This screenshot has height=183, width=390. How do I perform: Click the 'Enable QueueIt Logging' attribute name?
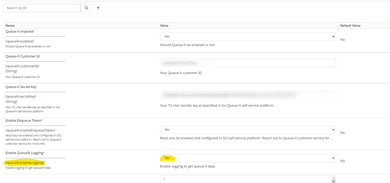[25, 153]
